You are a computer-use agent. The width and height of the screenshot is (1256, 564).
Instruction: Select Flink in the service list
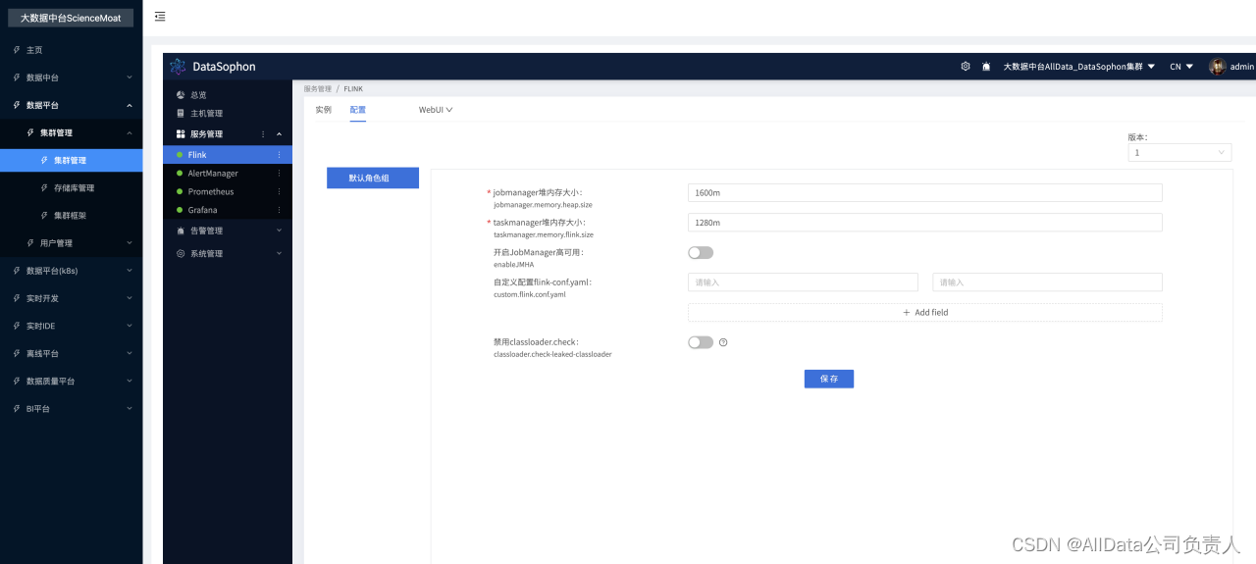228,155
